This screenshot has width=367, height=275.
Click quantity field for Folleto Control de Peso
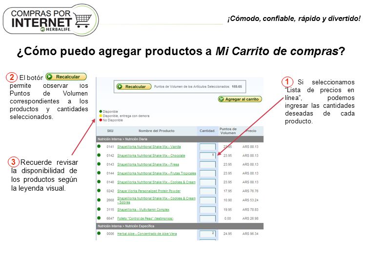click(x=207, y=218)
